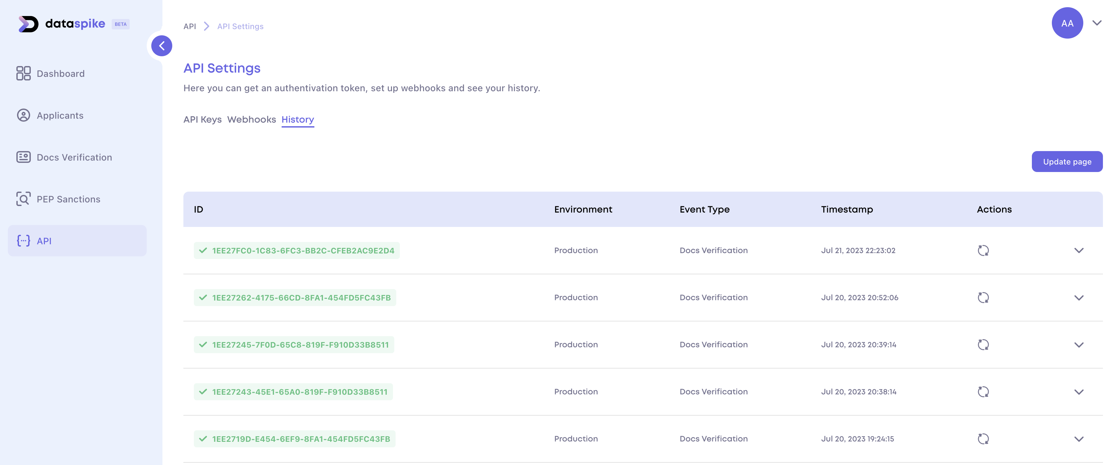Screen dimensions: 1118x465
Task: Switch to the API Keys tab
Action: [202, 120]
